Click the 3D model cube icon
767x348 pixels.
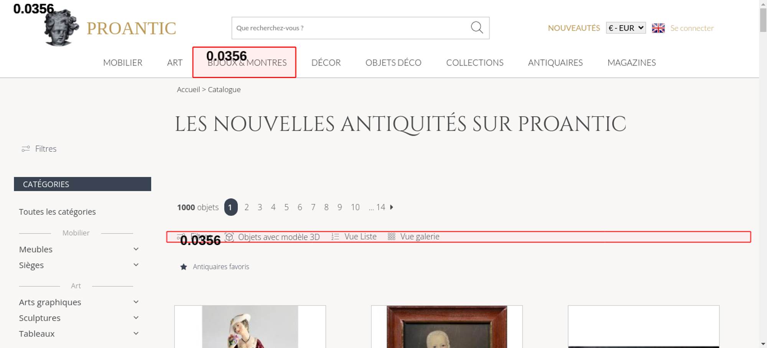(229, 237)
